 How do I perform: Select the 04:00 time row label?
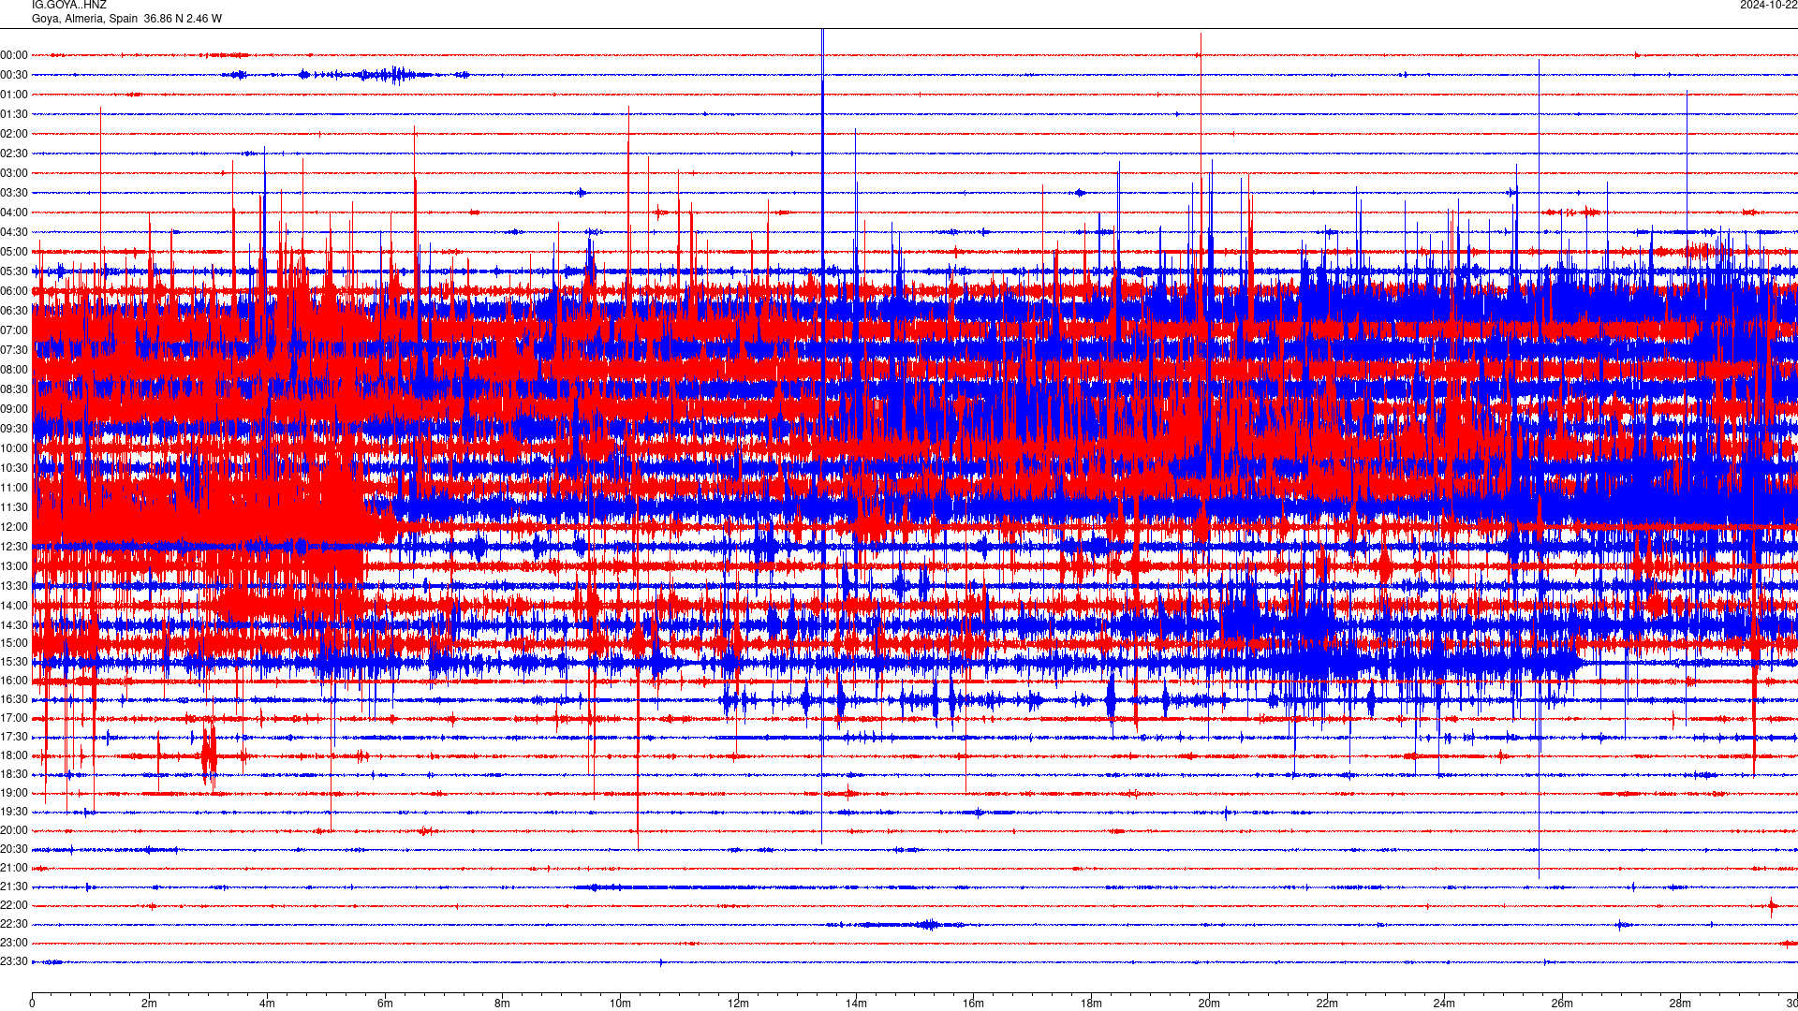(x=14, y=212)
